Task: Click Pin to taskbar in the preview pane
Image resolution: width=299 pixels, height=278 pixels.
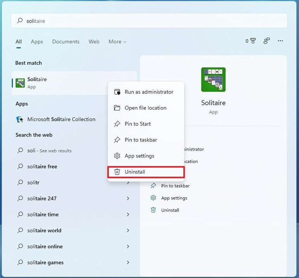Action: coord(175,186)
